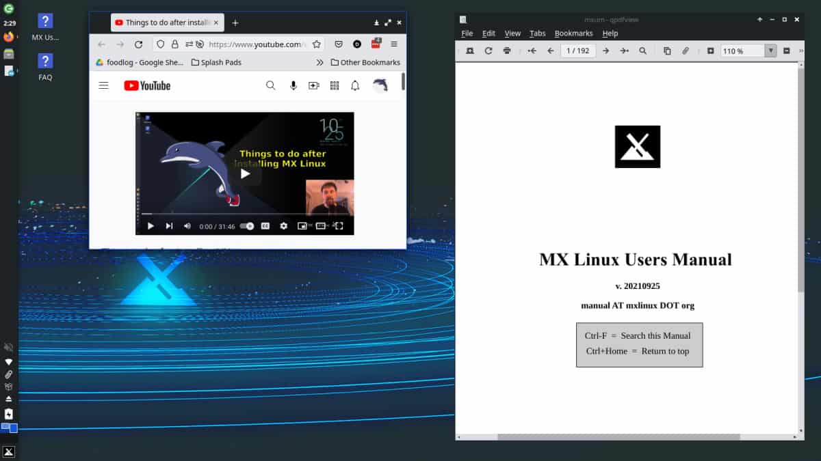Expand the Other Bookmarks folder
821x461 pixels.
(x=366, y=62)
